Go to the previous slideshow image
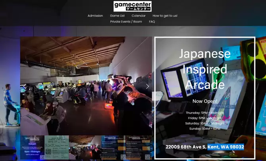This screenshot has width=266, height=161. 25,86
